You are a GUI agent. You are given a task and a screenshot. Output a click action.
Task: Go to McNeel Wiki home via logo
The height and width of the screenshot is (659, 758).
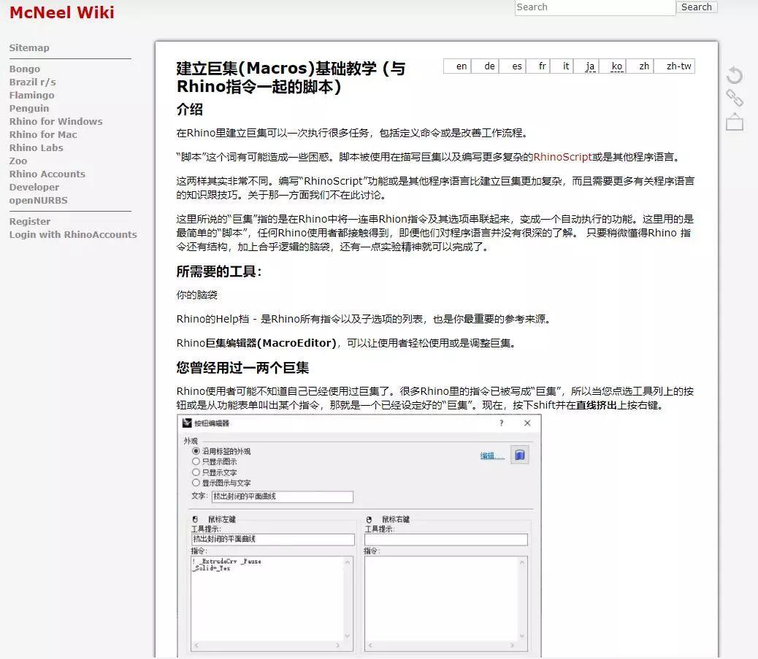tap(62, 12)
